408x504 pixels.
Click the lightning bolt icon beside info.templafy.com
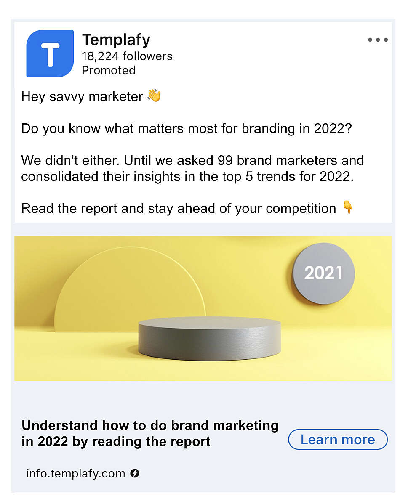point(134,473)
